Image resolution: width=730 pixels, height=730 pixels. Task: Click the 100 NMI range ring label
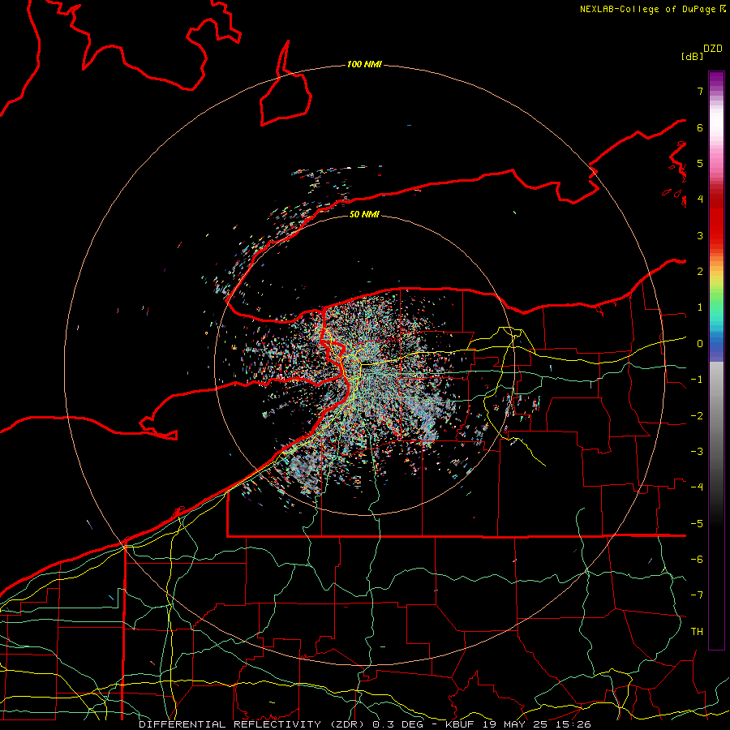(364, 64)
